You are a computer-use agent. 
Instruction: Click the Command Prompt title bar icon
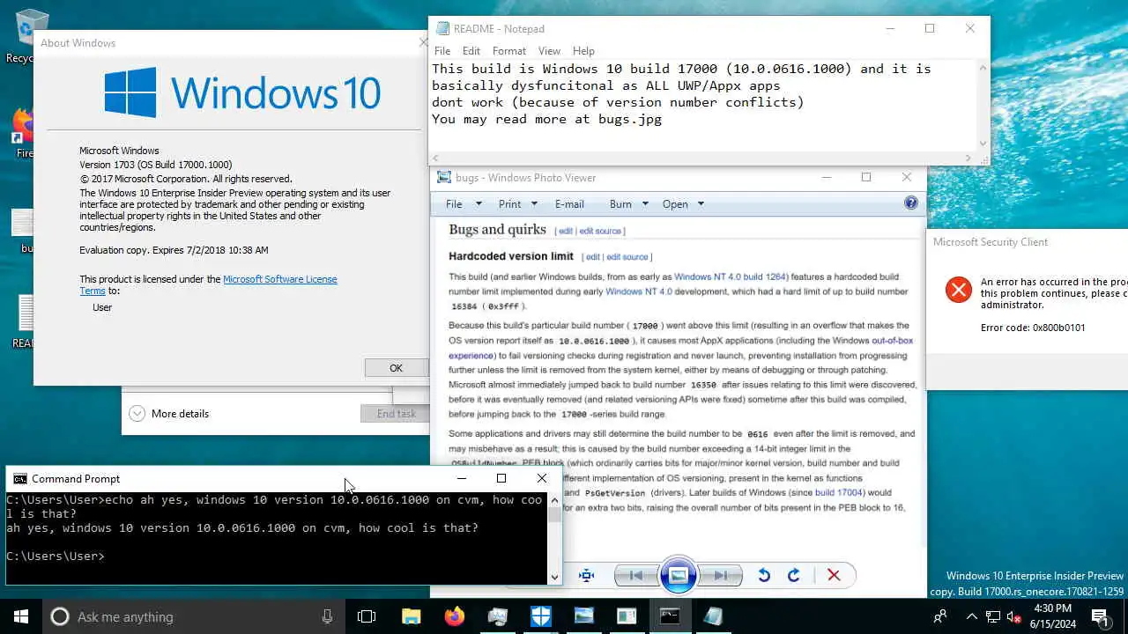click(19, 478)
